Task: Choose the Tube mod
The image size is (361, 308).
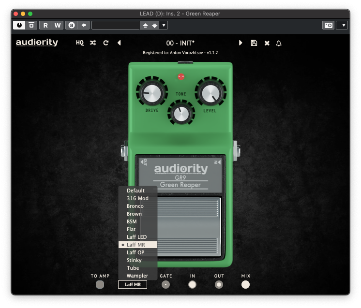Action: coord(138,268)
